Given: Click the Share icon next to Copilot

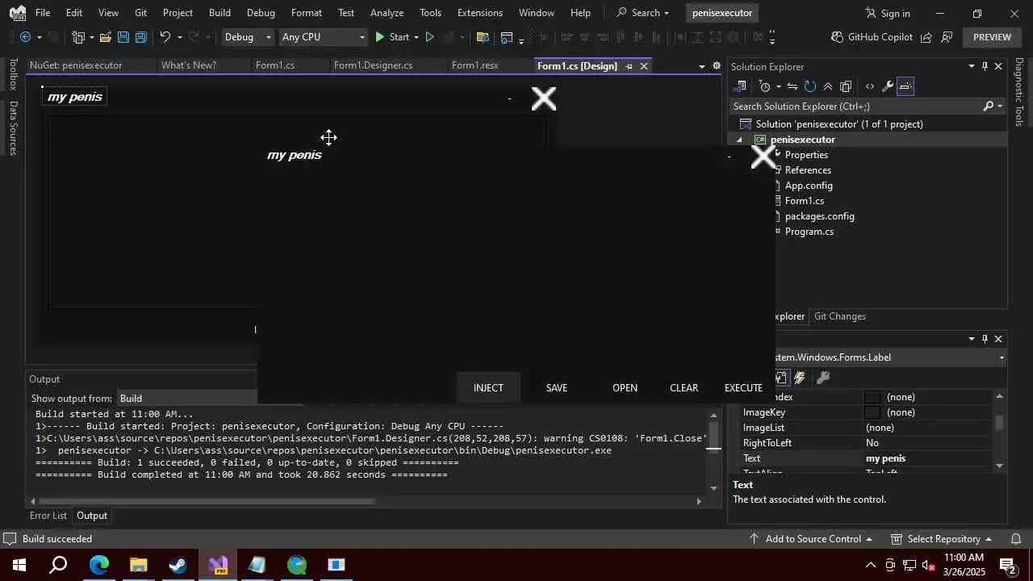Looking at the screenshot, I should click(x=926, y=37).
